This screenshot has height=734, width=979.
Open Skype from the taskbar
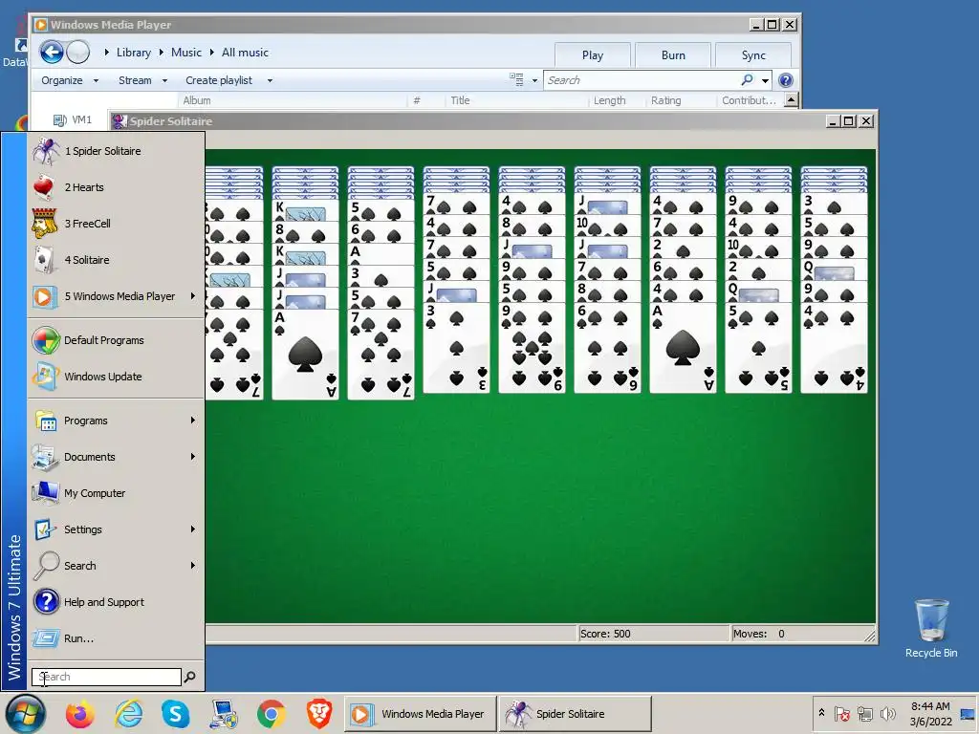click(176, 713)
